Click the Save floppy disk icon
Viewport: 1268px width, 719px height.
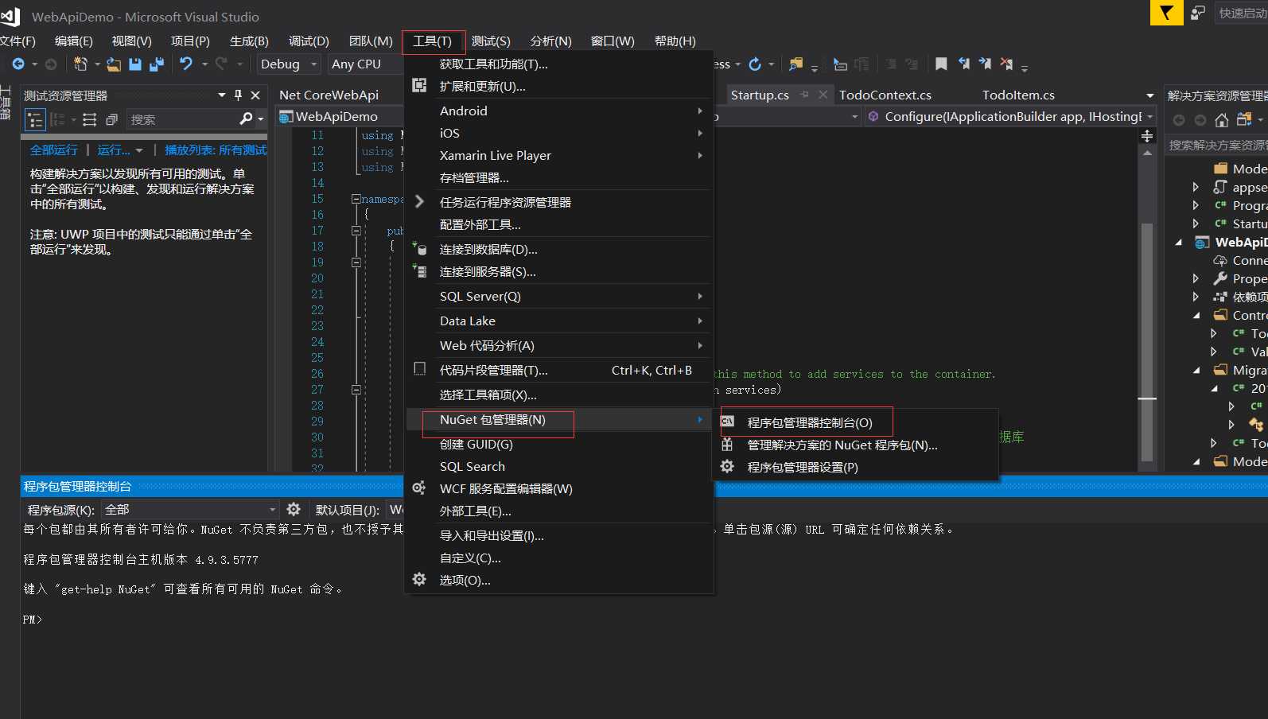[x=135, y=64]
